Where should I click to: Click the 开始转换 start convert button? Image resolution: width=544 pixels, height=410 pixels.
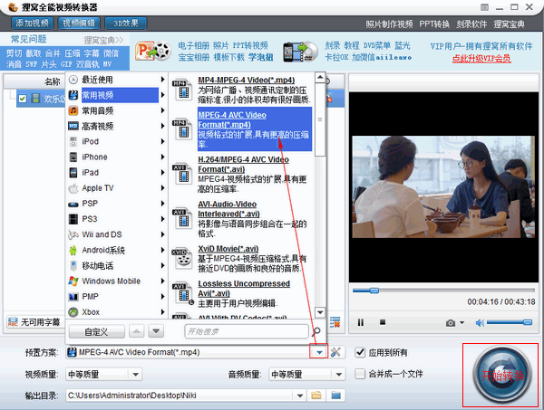coord(501,376)
